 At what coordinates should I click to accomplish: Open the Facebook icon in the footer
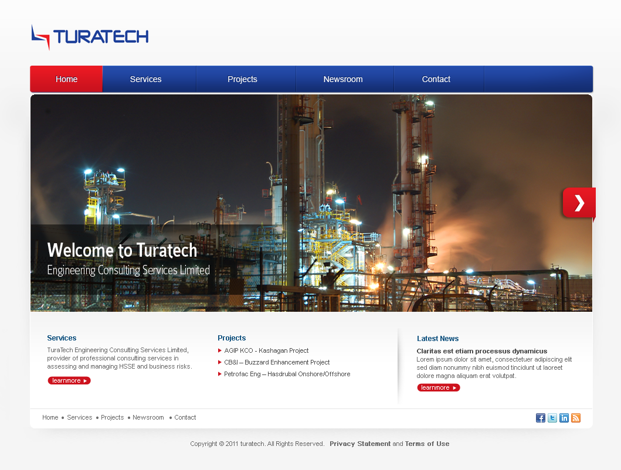click(540, 418)
